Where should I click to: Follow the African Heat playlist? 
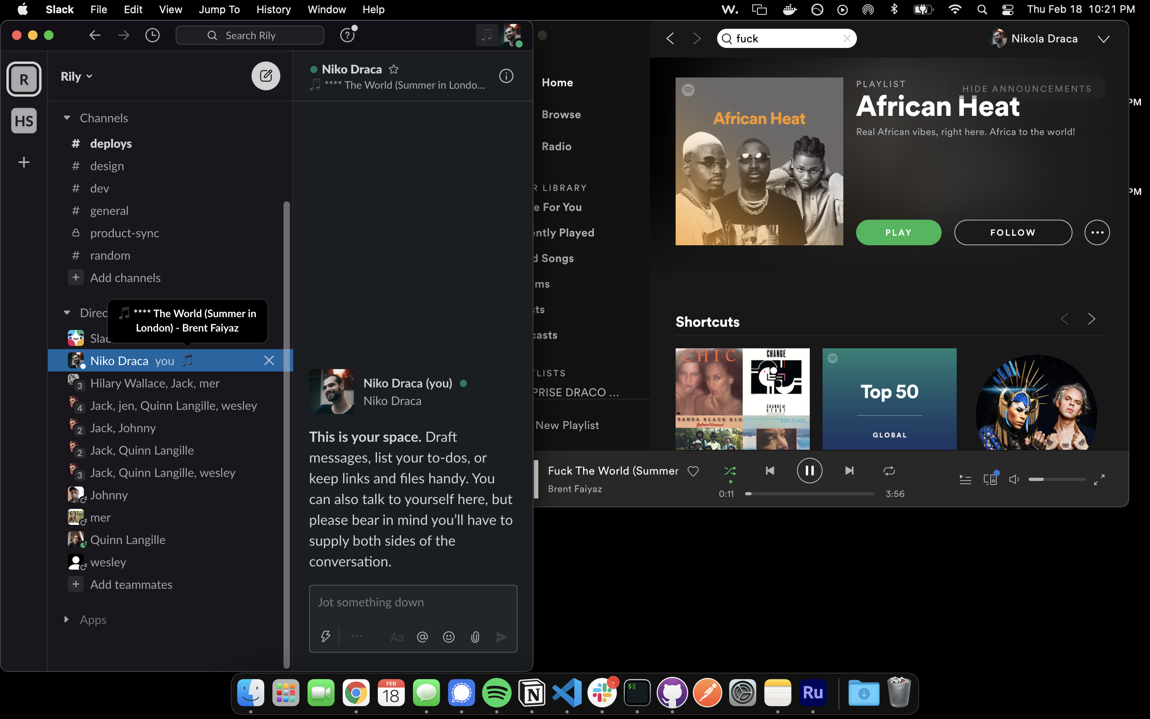[x=1013, y=232]
